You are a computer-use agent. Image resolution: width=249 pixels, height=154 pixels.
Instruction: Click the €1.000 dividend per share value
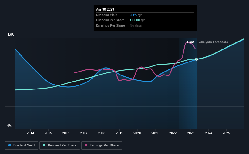(x=135, y=20)
